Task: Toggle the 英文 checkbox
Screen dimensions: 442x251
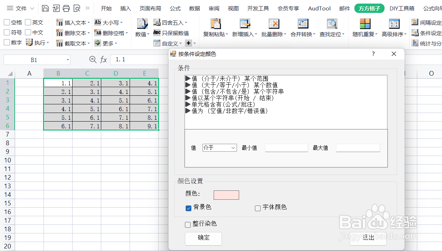Action: point(28,22)
